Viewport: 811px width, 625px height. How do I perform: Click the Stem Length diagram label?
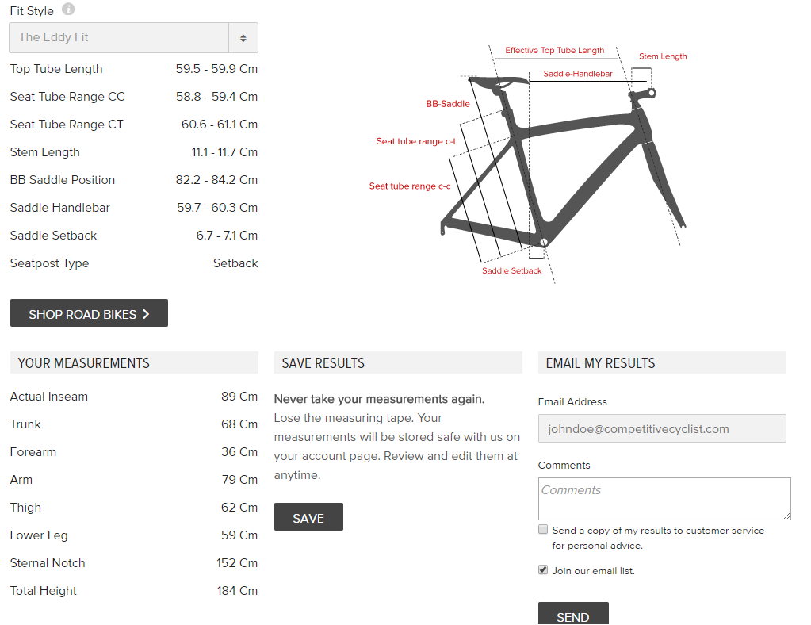663,57
